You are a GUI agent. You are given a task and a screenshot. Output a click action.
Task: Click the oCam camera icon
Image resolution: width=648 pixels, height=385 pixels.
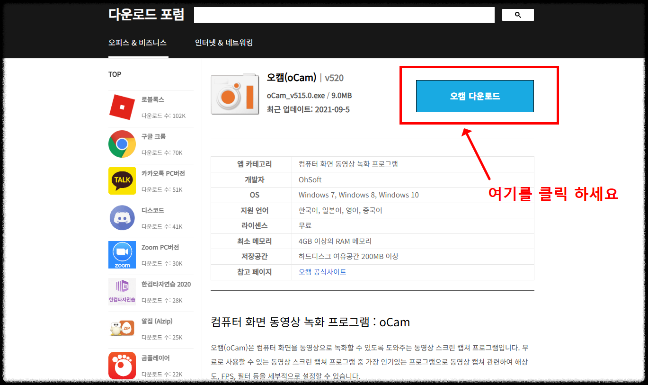[235, 94]
